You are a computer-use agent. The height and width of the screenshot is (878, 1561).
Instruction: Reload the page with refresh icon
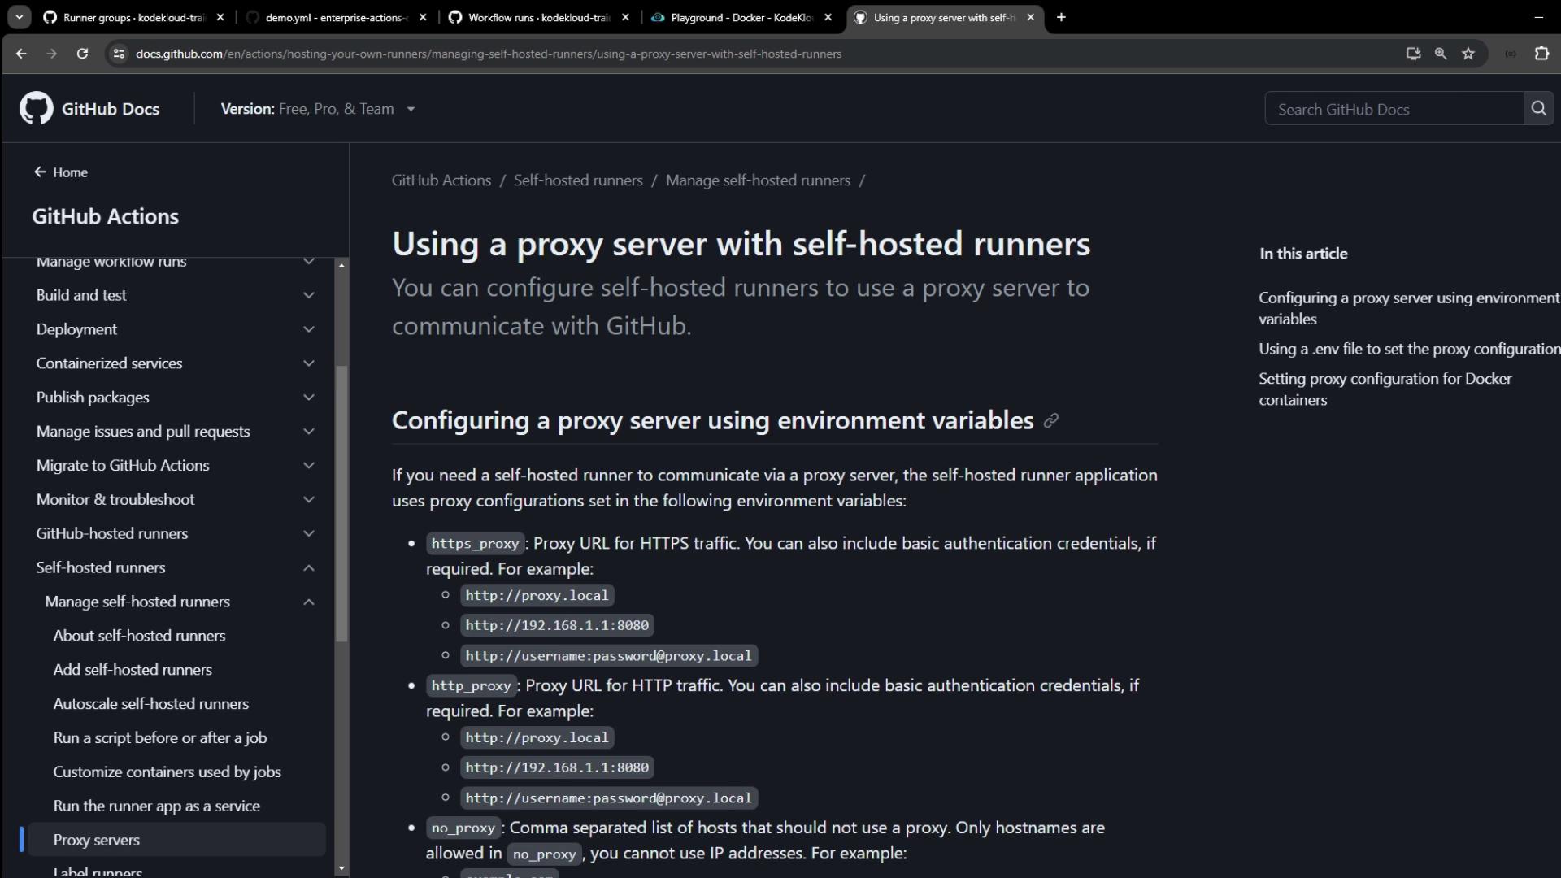pyautogui.click(x=82, y=54)
